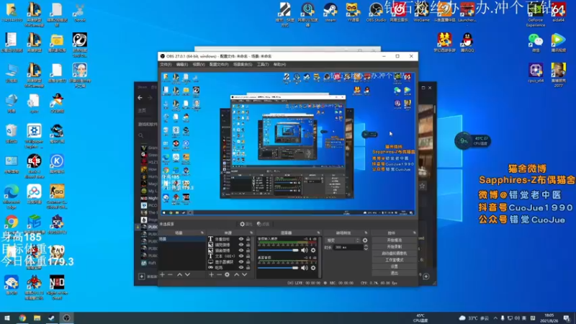Click 开始录制 to start recording
Screen dimensions: 576x324
tap(394, 247)
